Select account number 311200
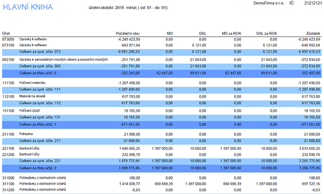324x194 pixels. [8, 190]
